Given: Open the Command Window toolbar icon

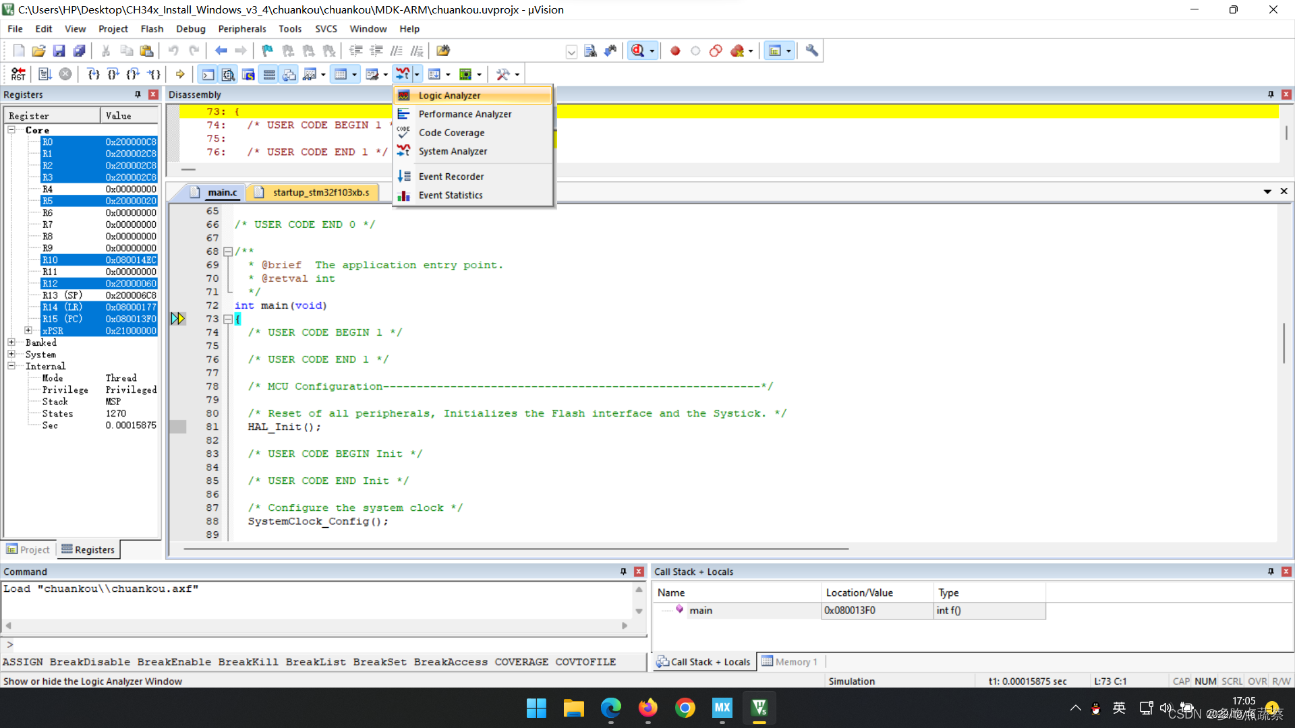Looking at the screenshot, I should click(x=208, y=74).
